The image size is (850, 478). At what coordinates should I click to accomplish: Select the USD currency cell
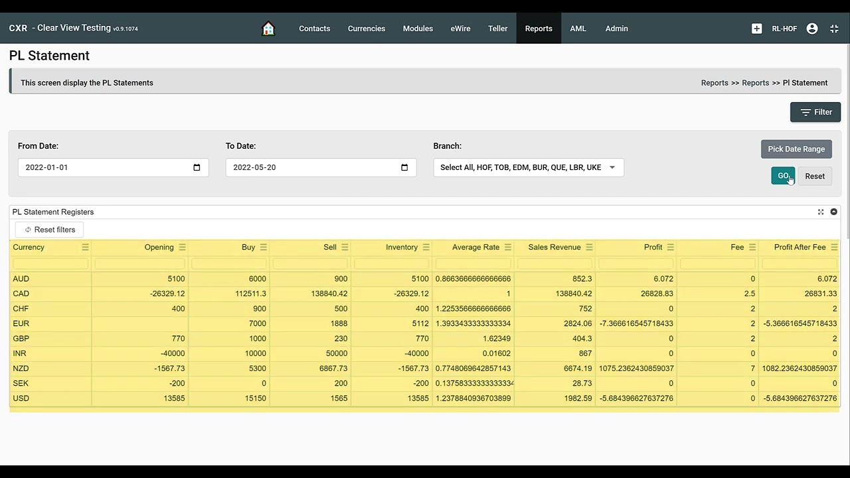tap(50, 398)
